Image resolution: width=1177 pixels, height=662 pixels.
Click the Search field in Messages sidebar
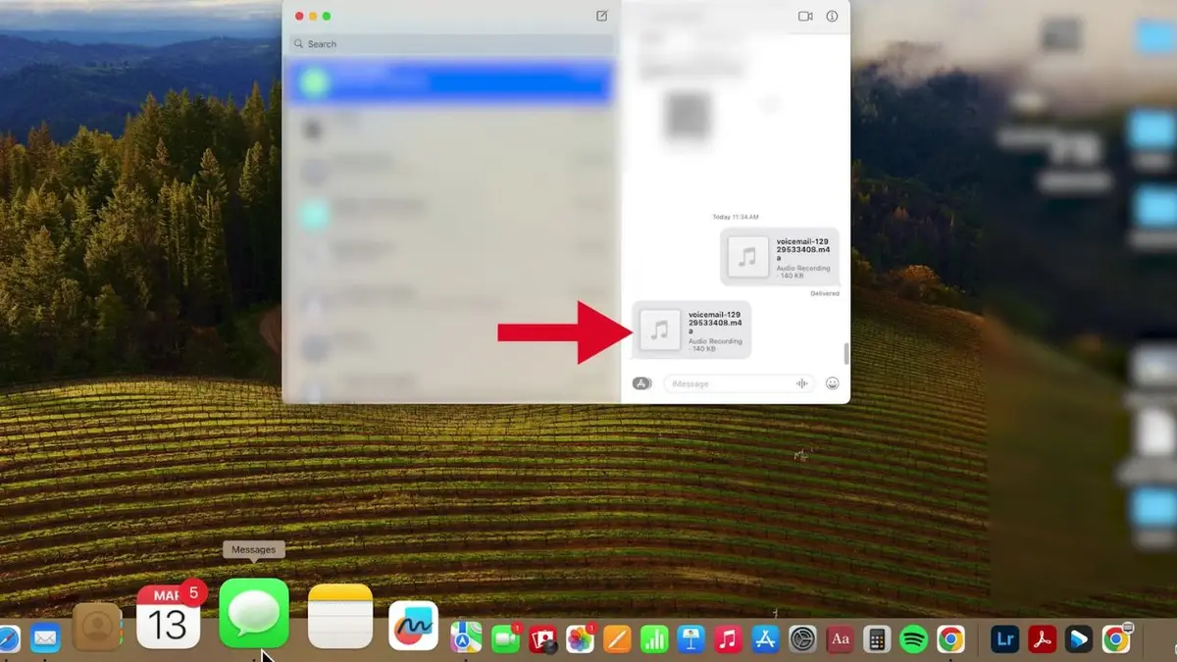coord(452,44)
